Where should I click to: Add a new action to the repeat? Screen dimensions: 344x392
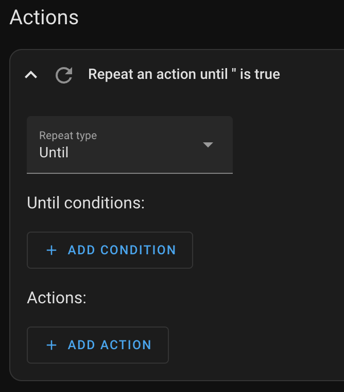pos(98,345)
